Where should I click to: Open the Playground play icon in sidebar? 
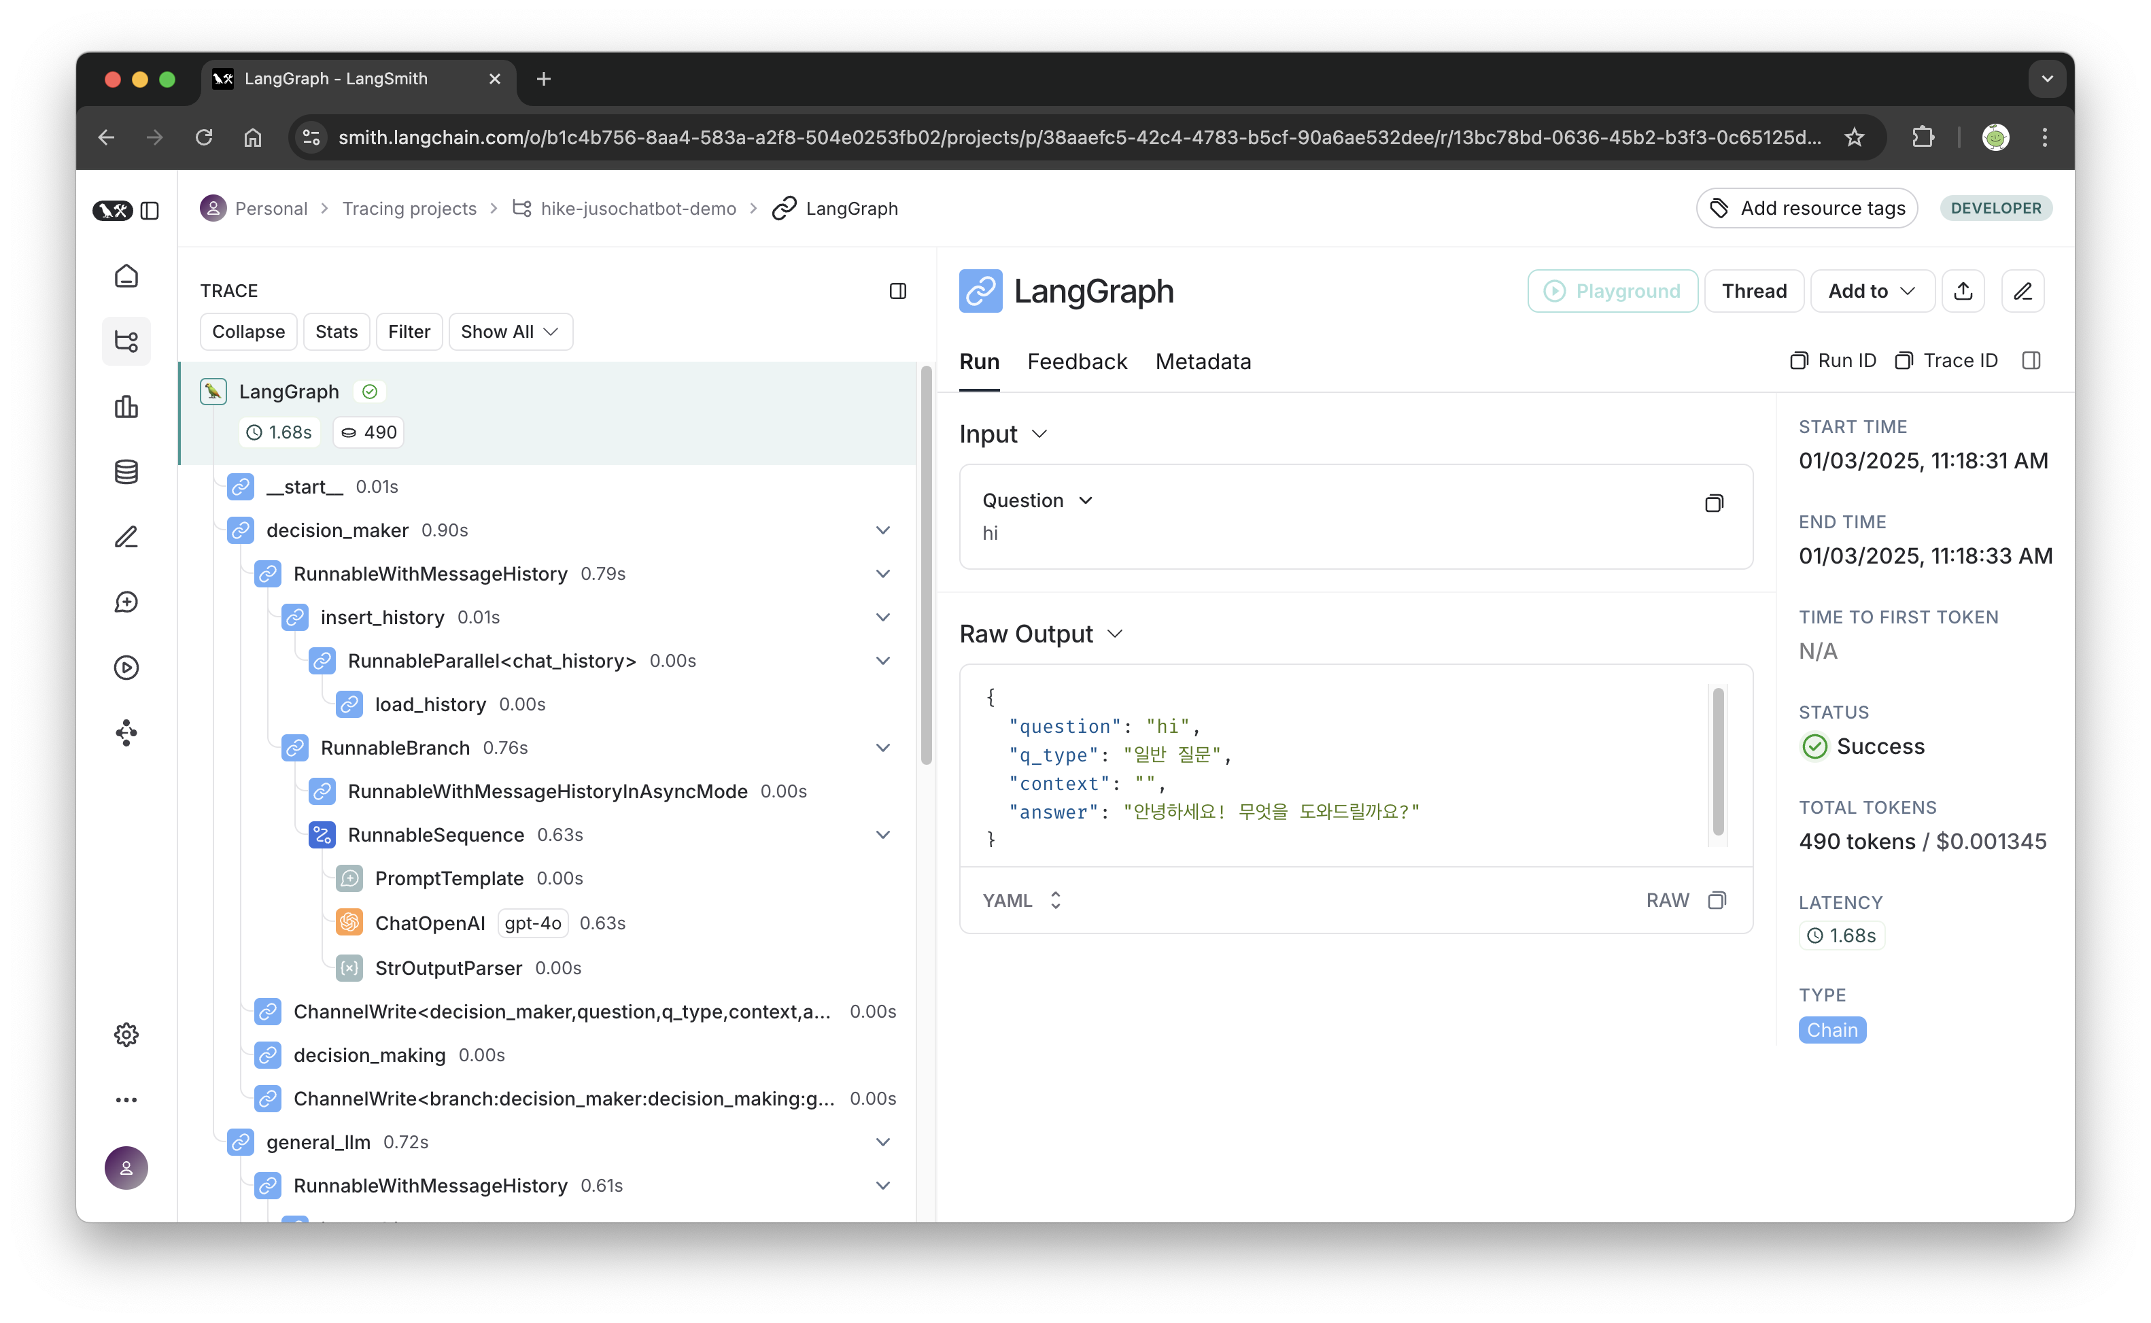(126, 668)
